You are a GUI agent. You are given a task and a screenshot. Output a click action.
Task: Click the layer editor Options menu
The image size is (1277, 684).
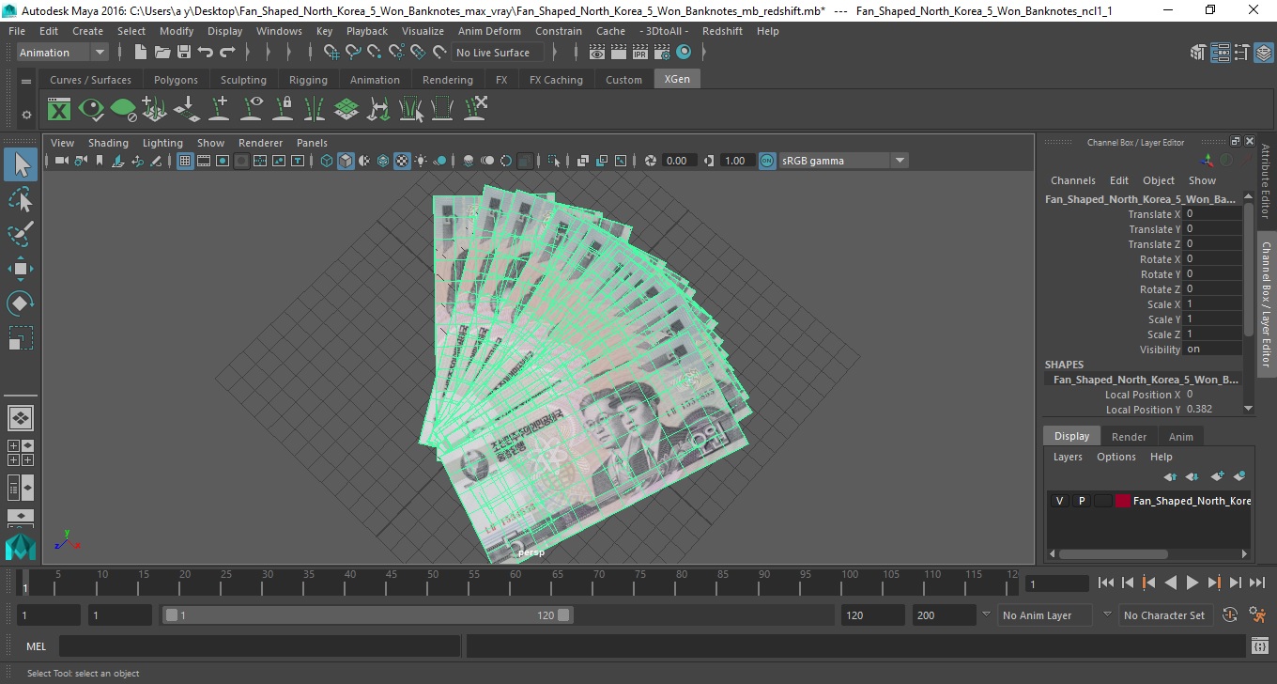[x=1116, y=457]
